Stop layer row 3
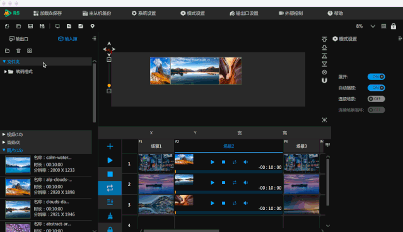 click(x=224, y=203)
